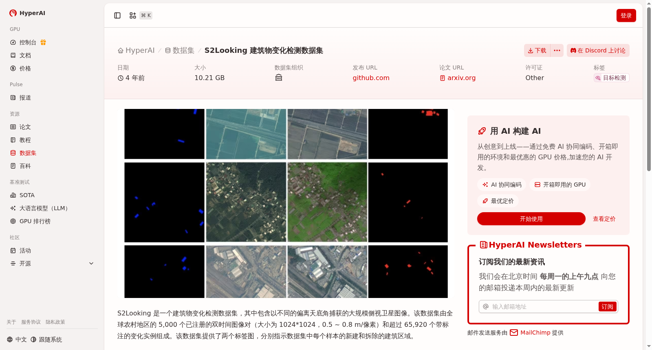
Task: Click the dataset organization building icon
Action: pyautogui.click(x=279, y=78)
